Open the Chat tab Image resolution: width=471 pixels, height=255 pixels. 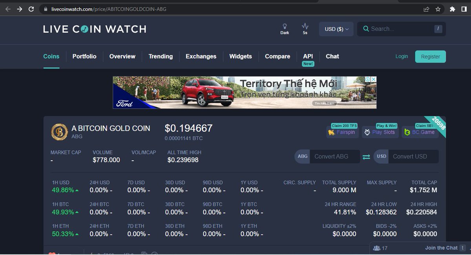(332, 56)
